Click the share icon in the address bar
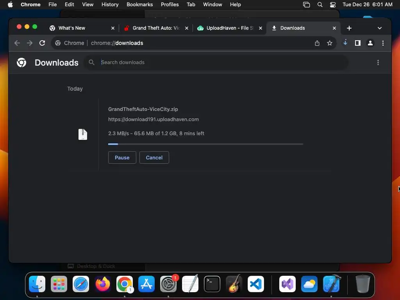Viewport: 400px width, 300px height. (317, 43)
